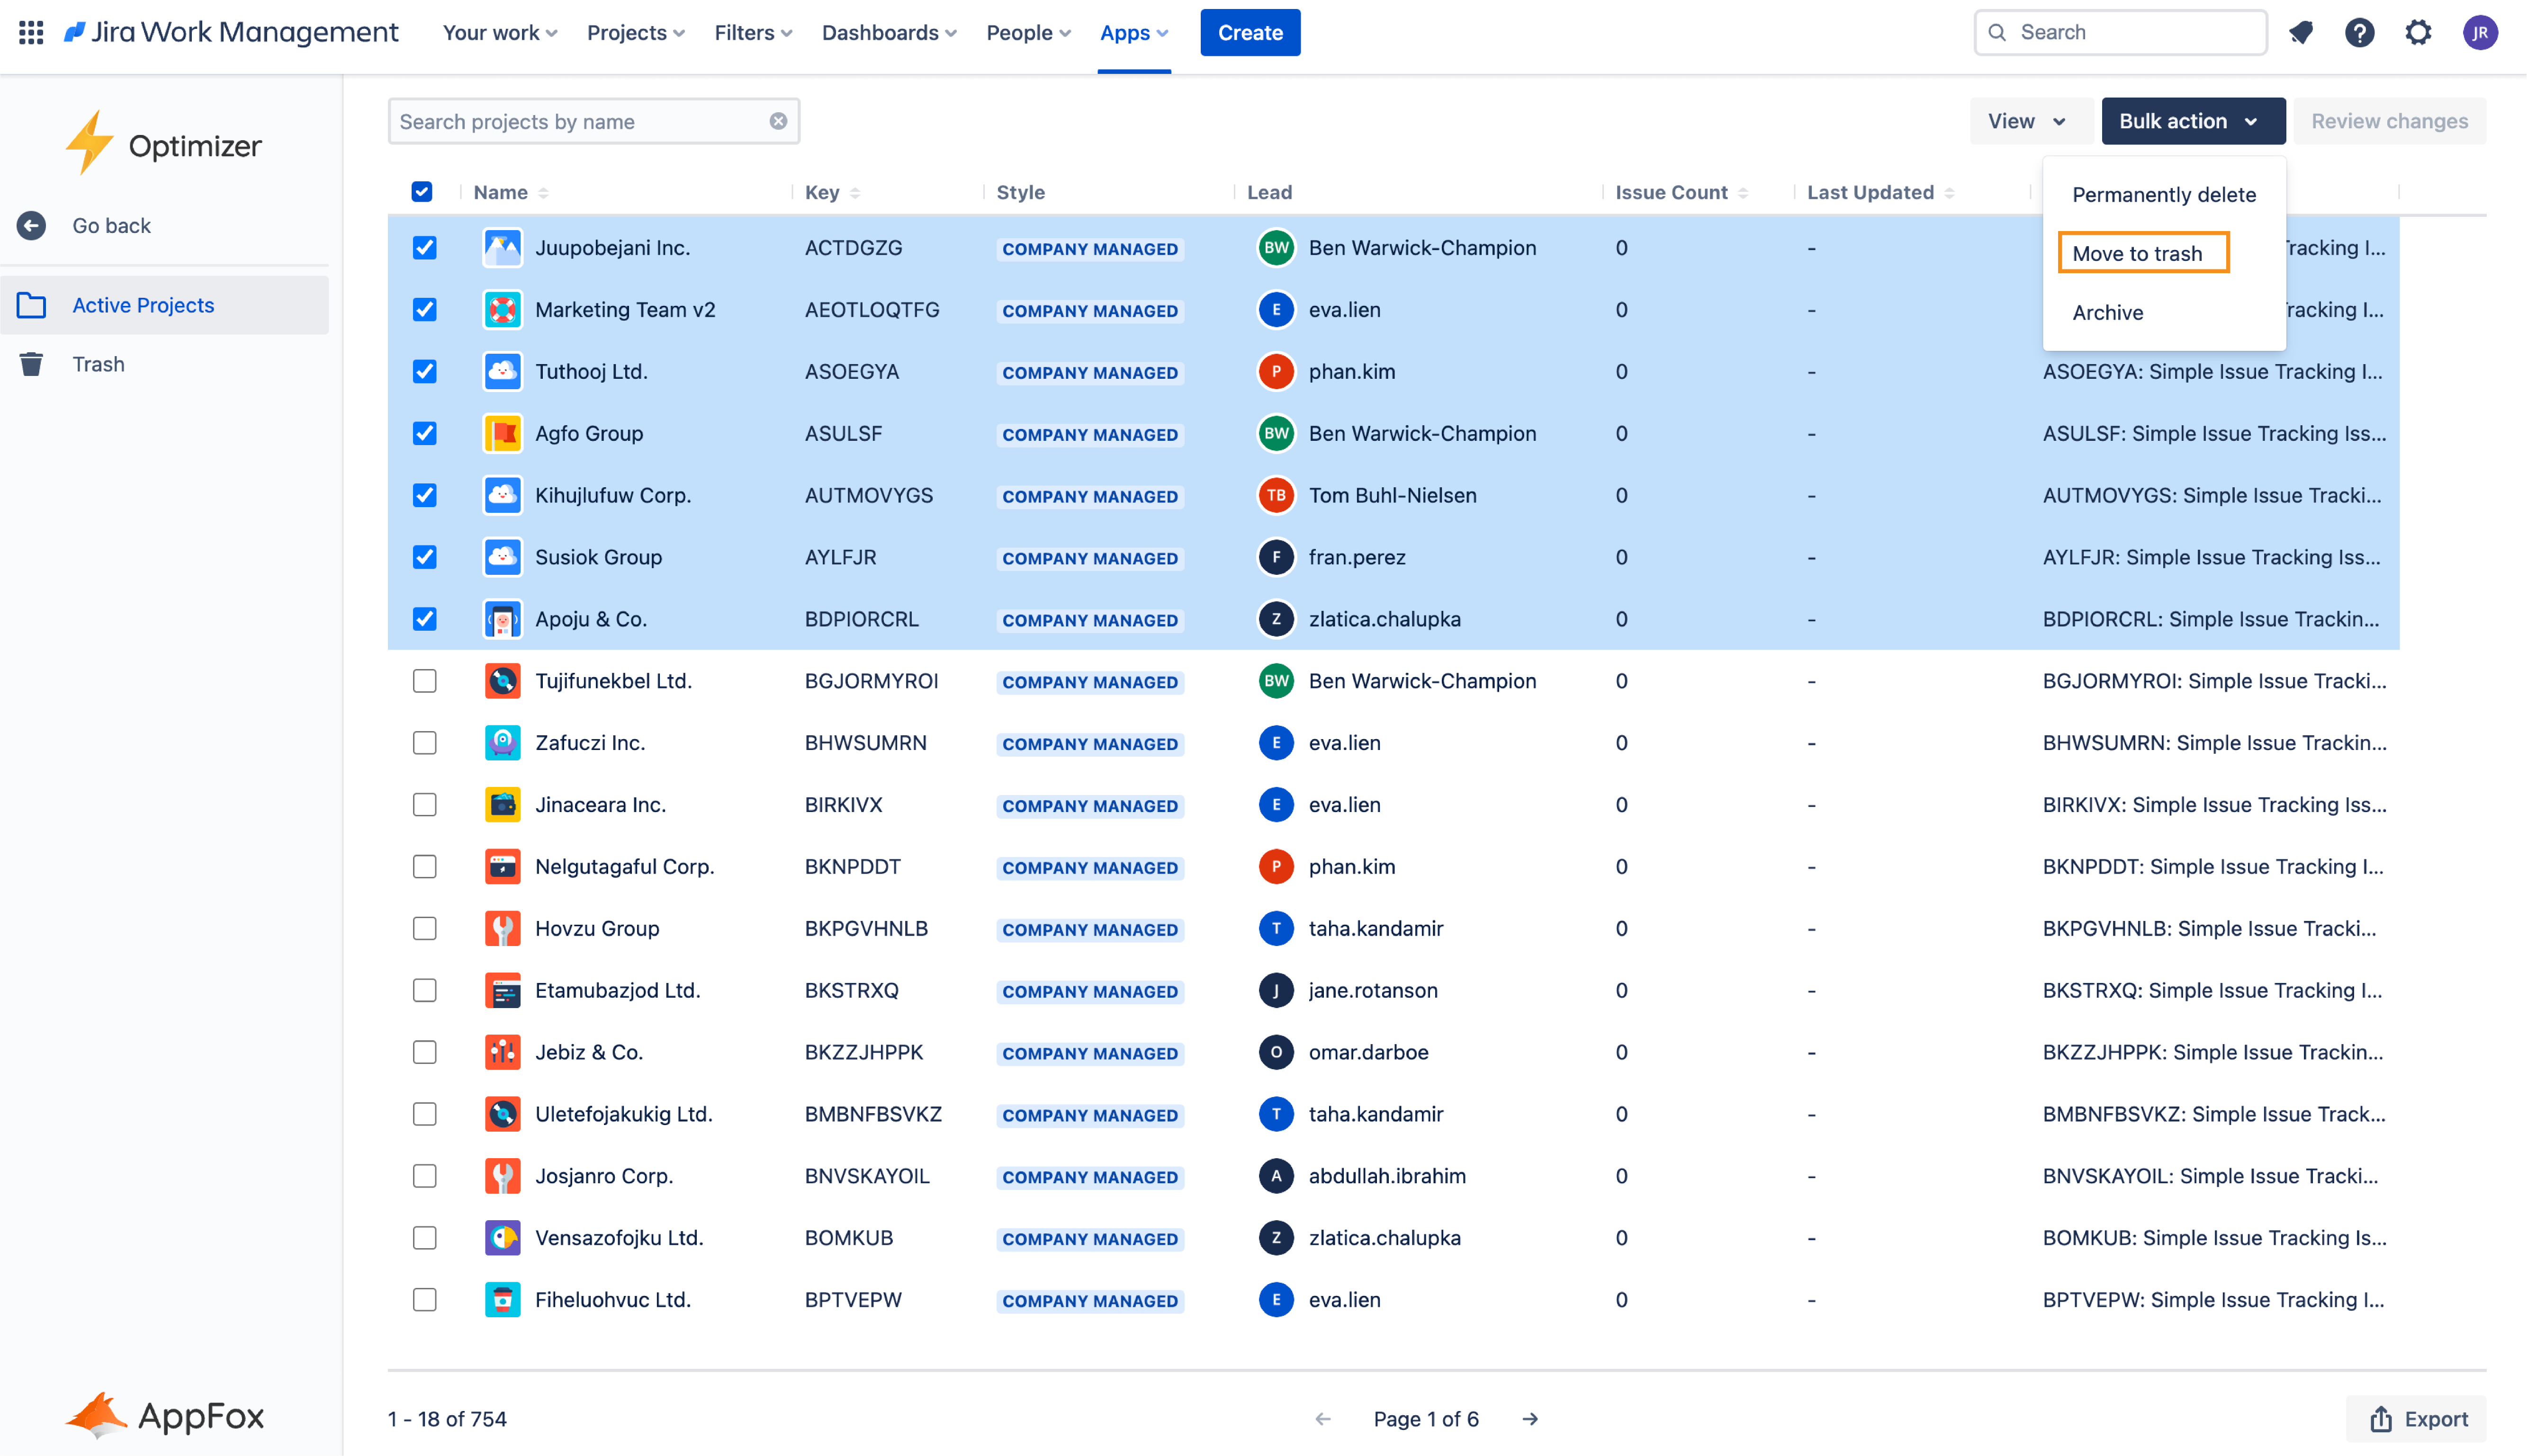
Task: Uncheck the Juupobejani Inc. checkbox
Action: [x=424, y=248]
